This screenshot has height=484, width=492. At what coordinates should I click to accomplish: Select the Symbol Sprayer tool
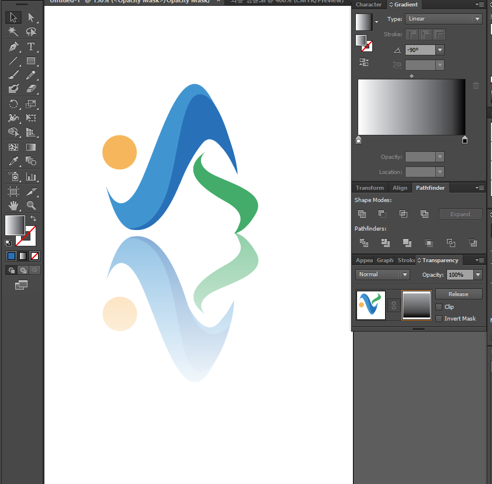pyautogui.click(x=13, y=176)
